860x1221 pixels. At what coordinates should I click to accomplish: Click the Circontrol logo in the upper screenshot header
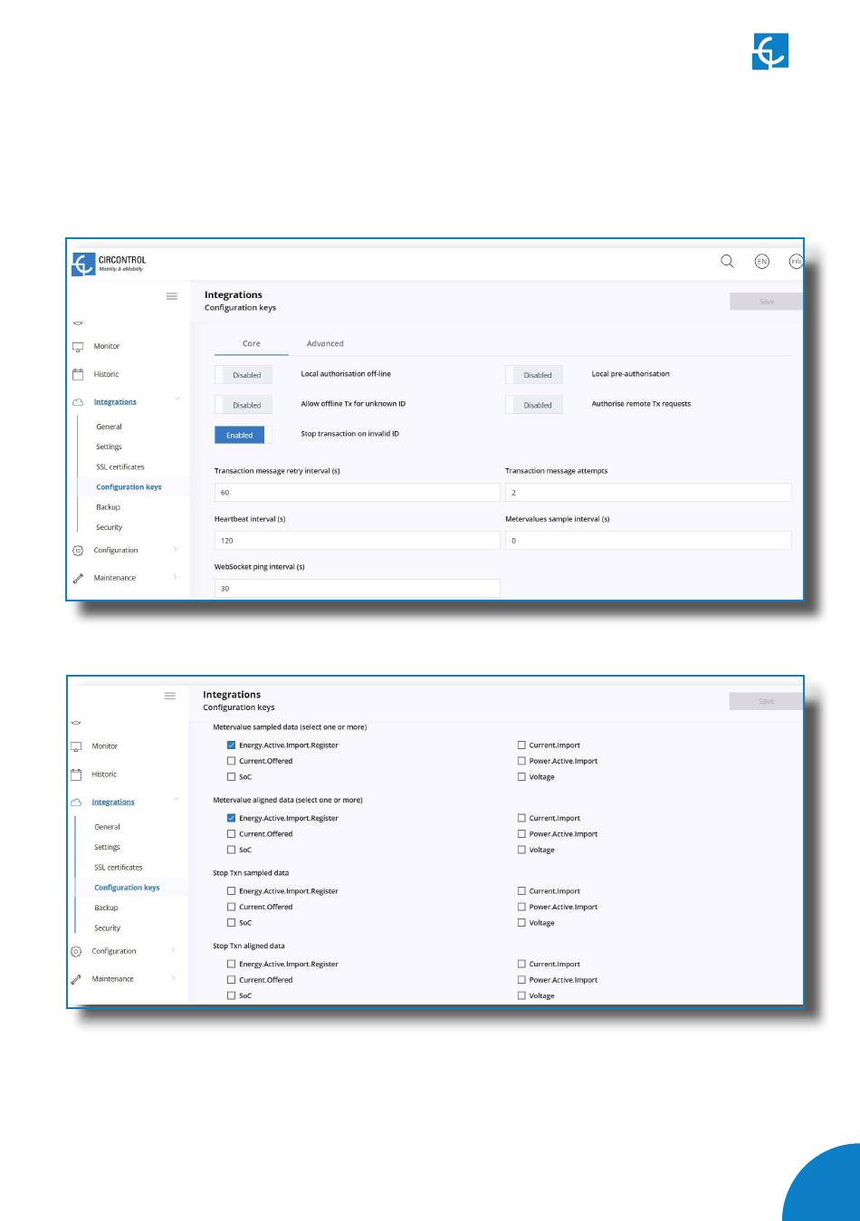coord(110,264)
